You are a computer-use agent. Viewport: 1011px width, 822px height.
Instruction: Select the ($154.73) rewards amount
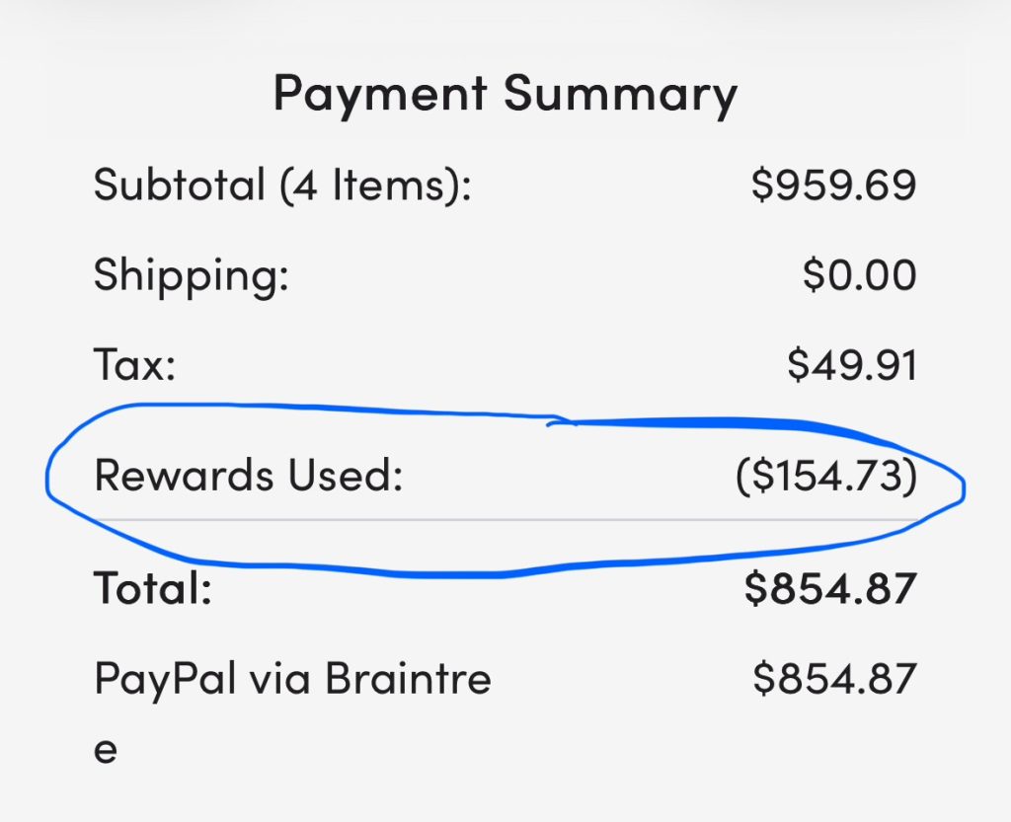(x=825, y=477)
